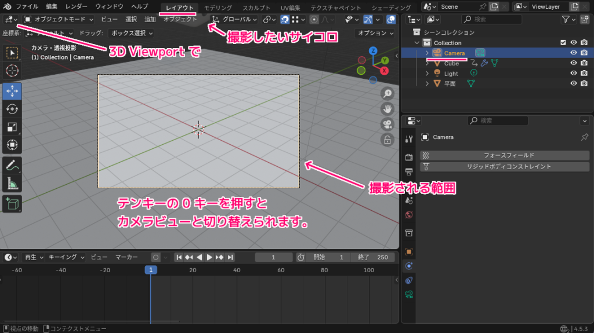Image resolution: width=594 pixels, height=333 pixels.
Task: Collapse the Collection tree item
Action: 417,43
